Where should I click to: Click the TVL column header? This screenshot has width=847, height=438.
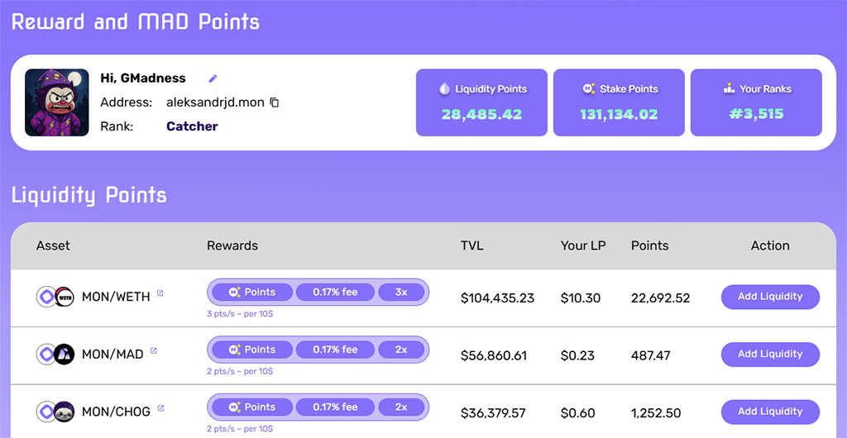pos(472,245)
